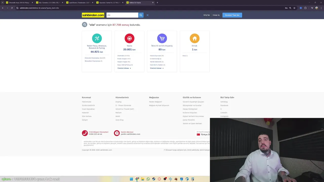Open File Explorer from the taskbar
This screenshot has height=182, width=324.
[x=143, y=179]
